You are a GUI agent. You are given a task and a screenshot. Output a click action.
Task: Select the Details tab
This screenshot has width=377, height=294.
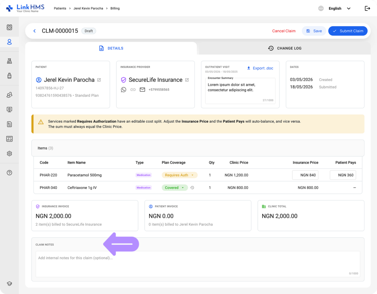(111, 48)
